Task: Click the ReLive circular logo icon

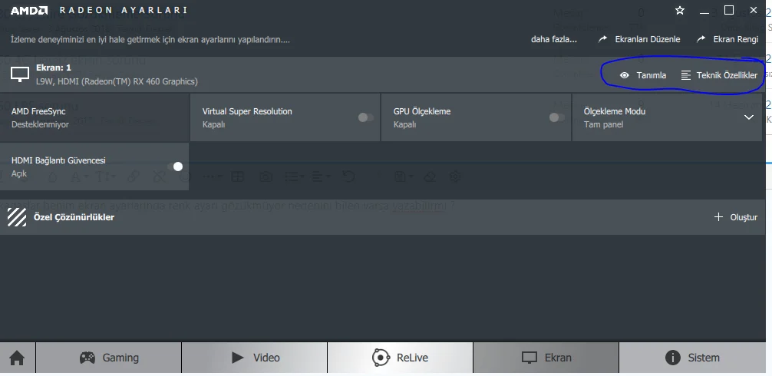Action: pos(381,358)
